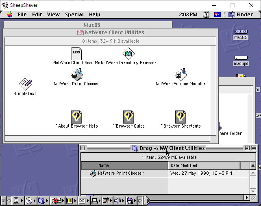
Task: Click right scroll arrow at Drag window bottom
Action: click(x=247, y=197)
